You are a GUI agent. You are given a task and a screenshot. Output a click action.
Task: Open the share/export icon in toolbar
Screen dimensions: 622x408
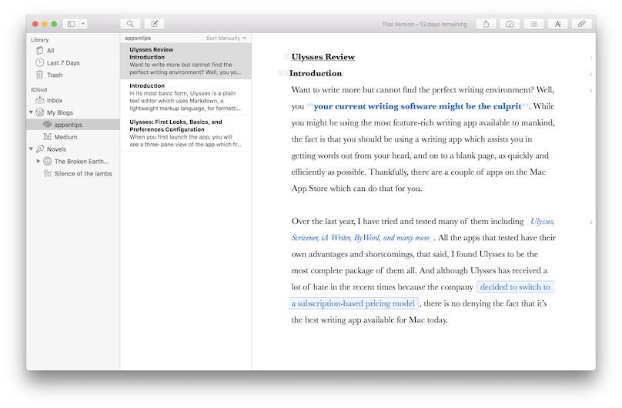coord(486,24)
